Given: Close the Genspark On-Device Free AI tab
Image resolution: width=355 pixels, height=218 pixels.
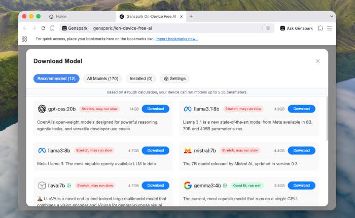Looking at the screenshot, I should [x=181, y=17].
